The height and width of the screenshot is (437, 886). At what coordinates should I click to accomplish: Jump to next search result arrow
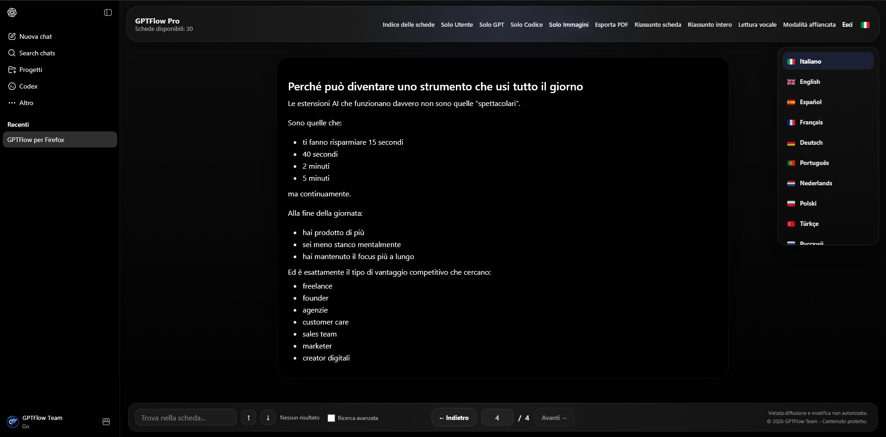click(x=268, y=418)
